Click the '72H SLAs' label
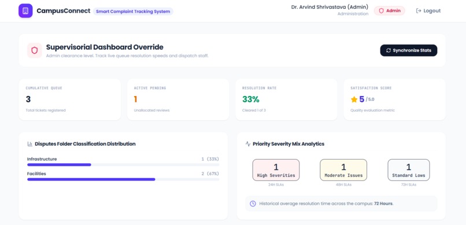Viewport: 466px width, 225px height. point(409,185)
